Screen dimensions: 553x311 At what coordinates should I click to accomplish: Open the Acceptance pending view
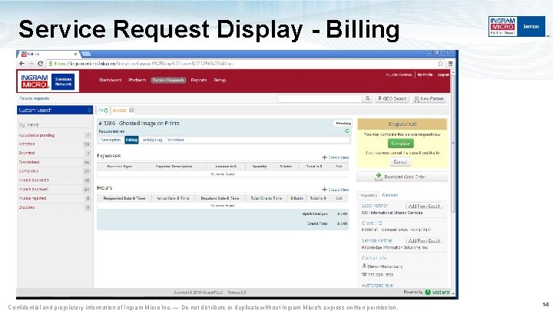37,135
